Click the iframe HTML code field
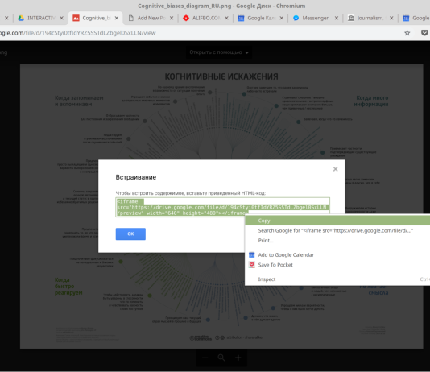Viewport: 430px width, 372px height. (222, 207)
